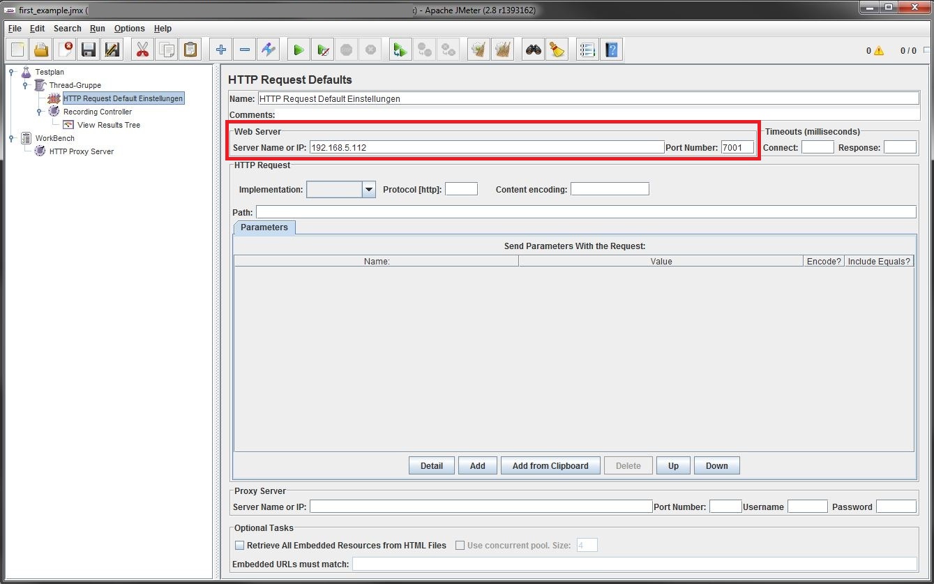Click the Name input field
Screen dimensions: 934x584
589,98
